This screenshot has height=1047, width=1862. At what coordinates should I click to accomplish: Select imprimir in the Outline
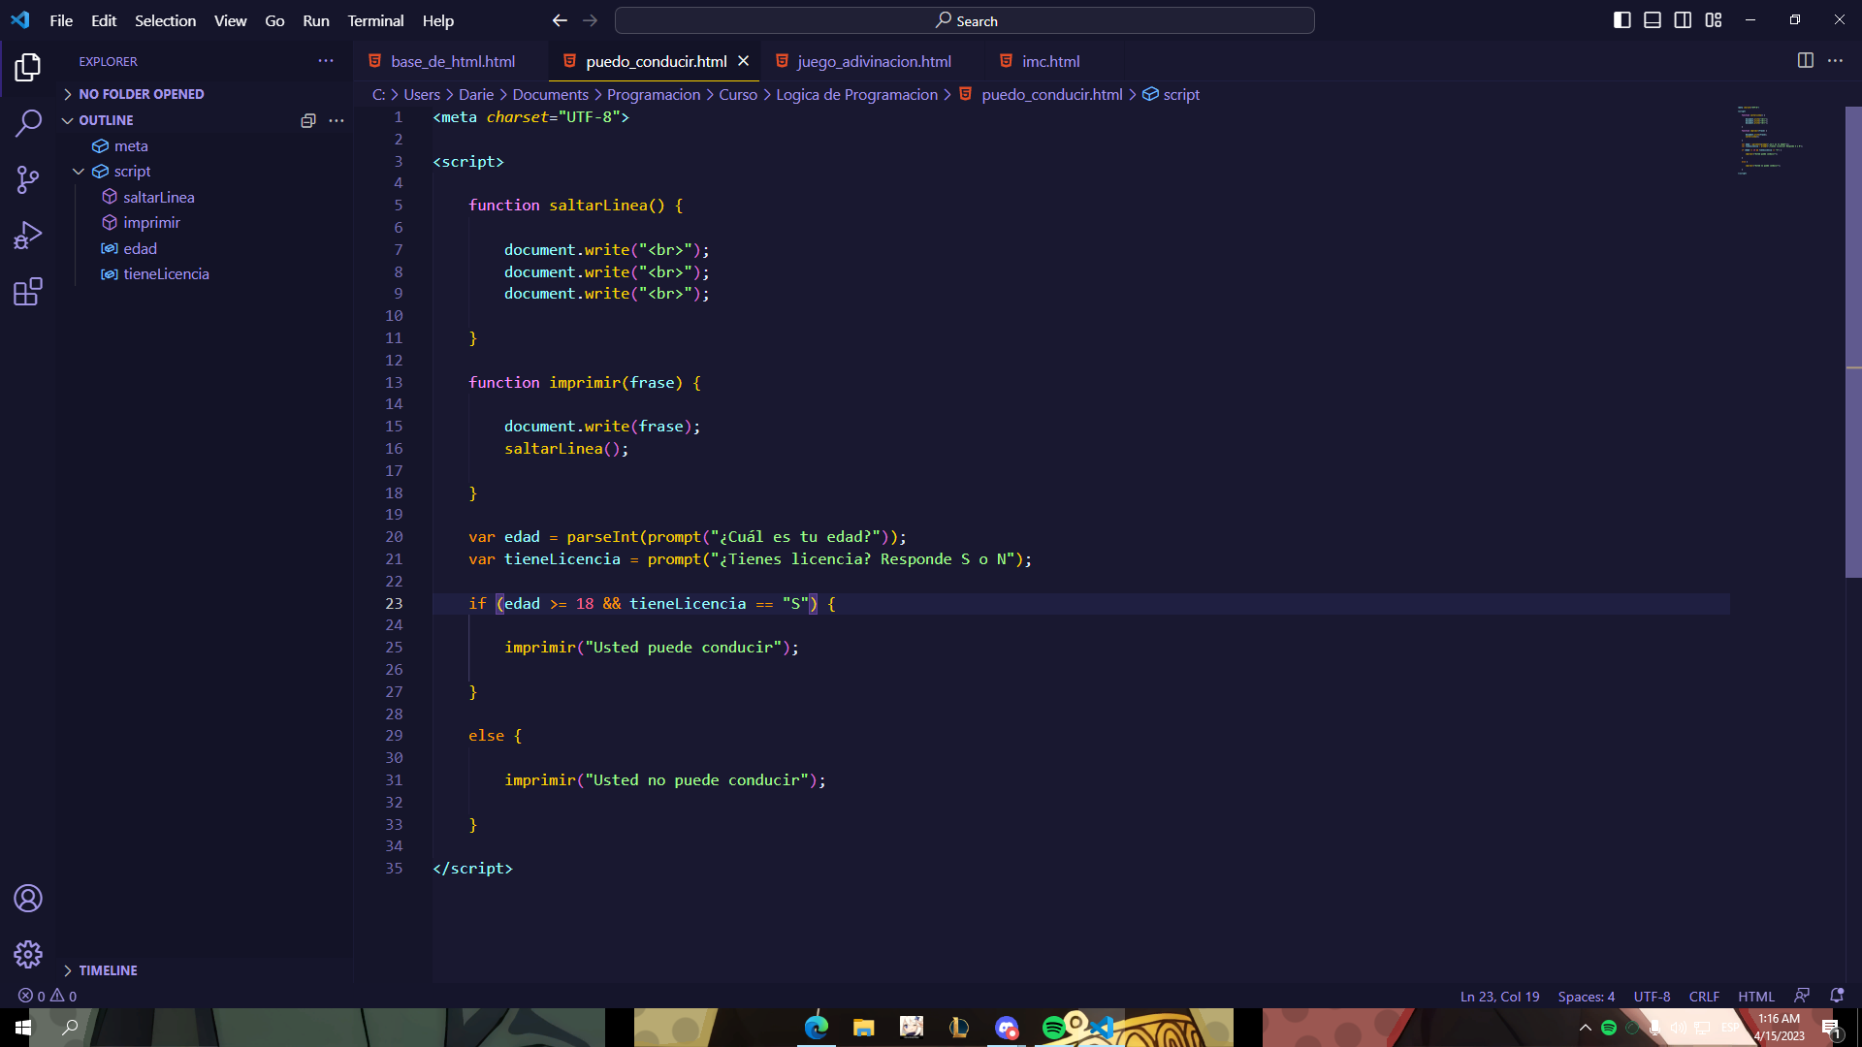pyautogui.click(x=151, y=223)
